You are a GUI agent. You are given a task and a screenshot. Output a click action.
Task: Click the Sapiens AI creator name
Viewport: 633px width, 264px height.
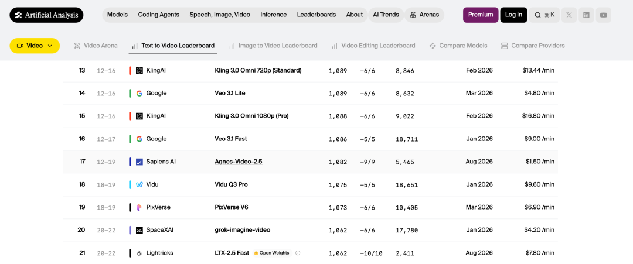coord(161,162)
